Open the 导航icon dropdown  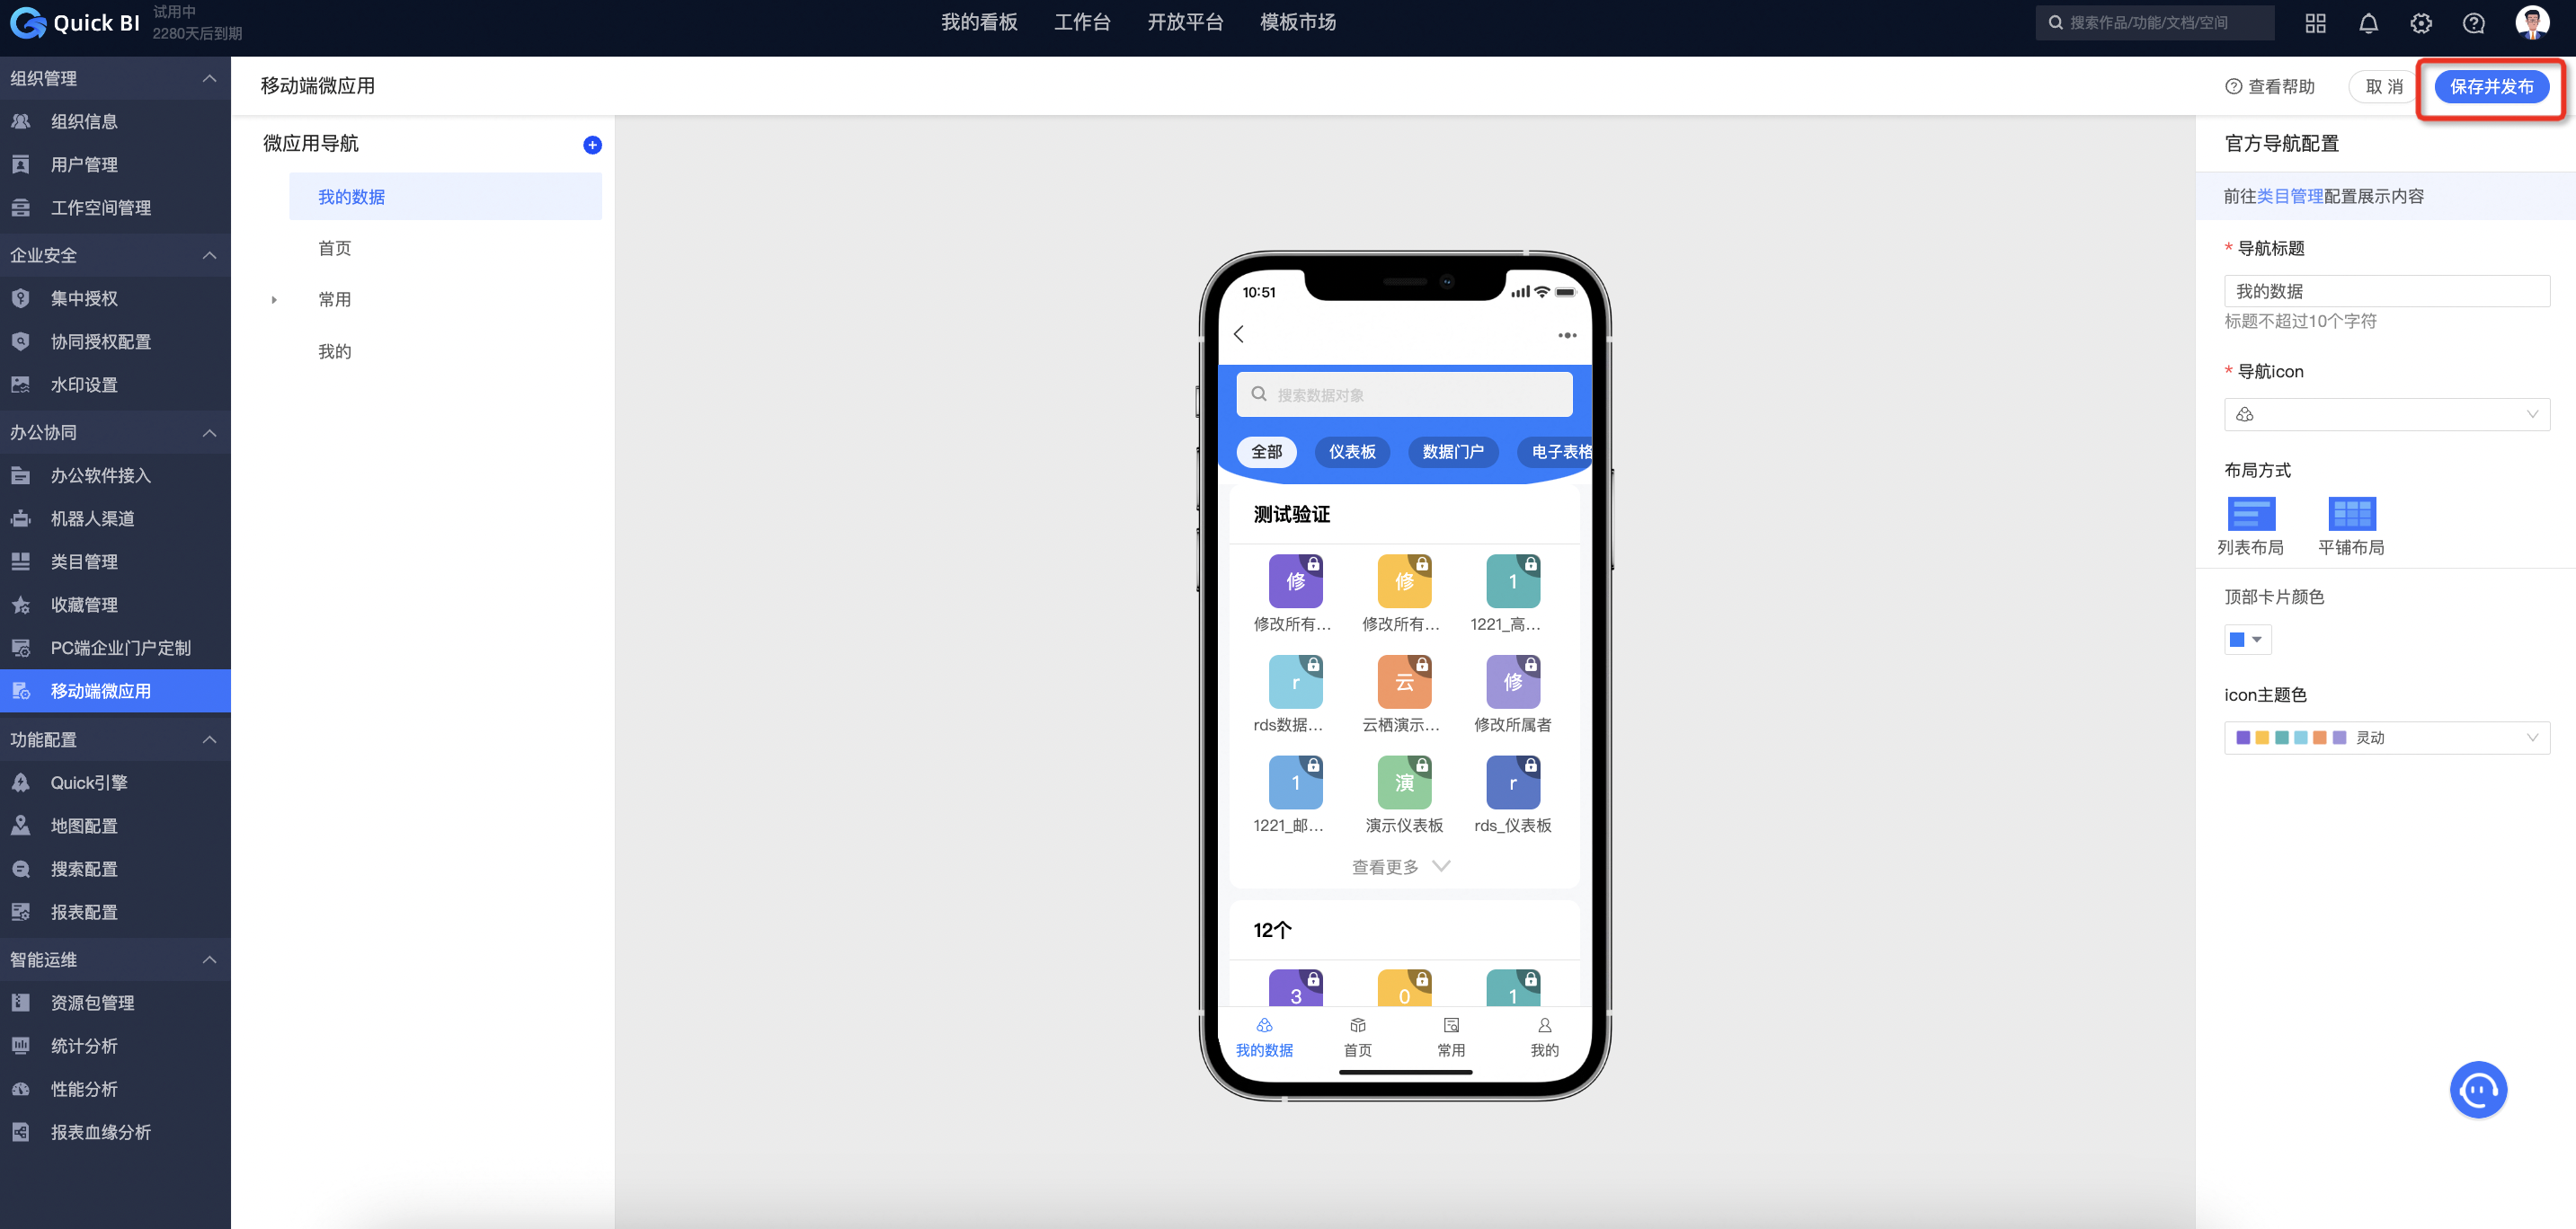click(2386, 415)
